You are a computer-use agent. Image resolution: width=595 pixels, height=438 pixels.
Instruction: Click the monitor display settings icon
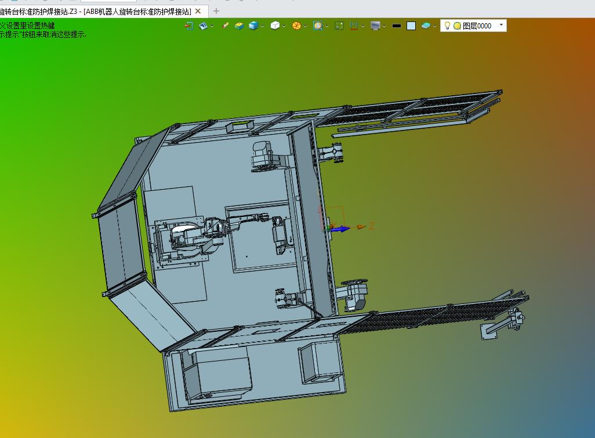375,26
